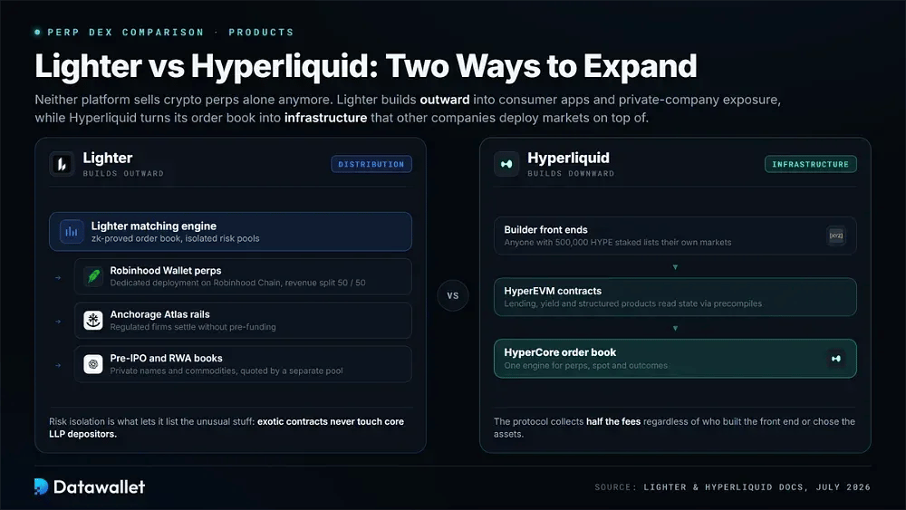Click the bold word "outward" in intro
906x510 pixels.
[445, 100]
